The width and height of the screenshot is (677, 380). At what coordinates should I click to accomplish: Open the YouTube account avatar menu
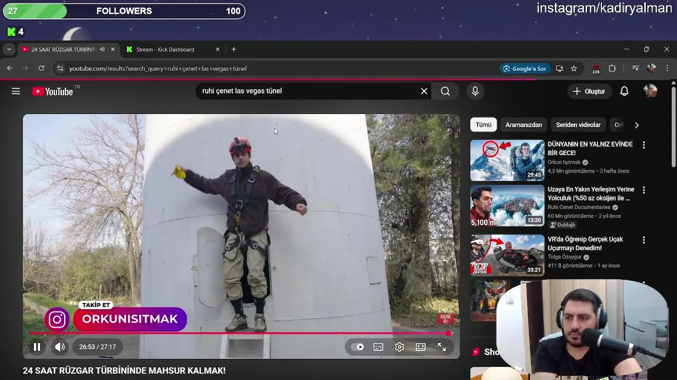pyautogui.click(x=650, y=91)
